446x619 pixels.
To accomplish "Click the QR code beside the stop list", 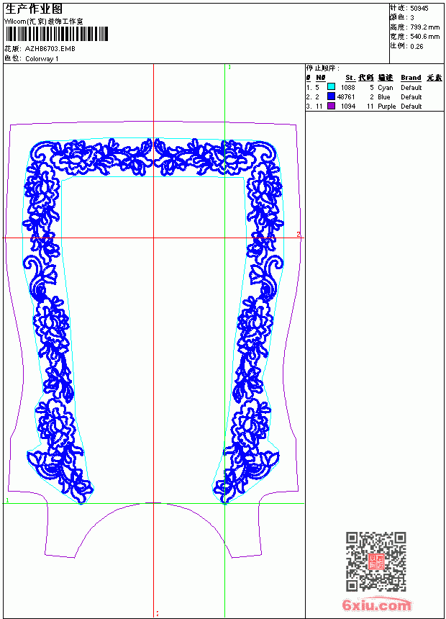I will tap(376, 561).
